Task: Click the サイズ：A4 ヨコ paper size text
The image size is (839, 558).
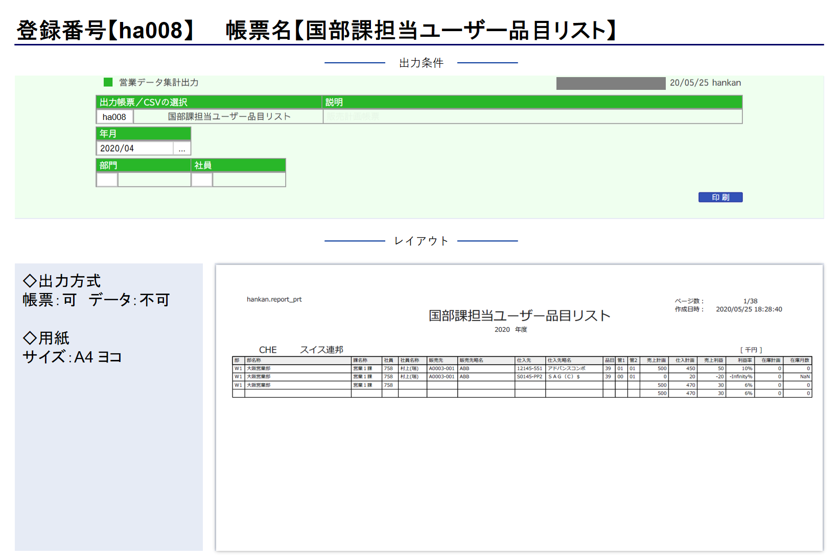Action: point(72,356)
